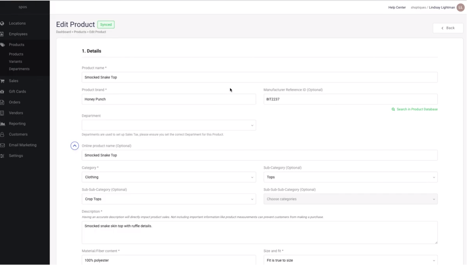Image resolution: width=467 pixels, height=265 pixels.
Task: Click the LL user avatar
Action: pos(460,7)
